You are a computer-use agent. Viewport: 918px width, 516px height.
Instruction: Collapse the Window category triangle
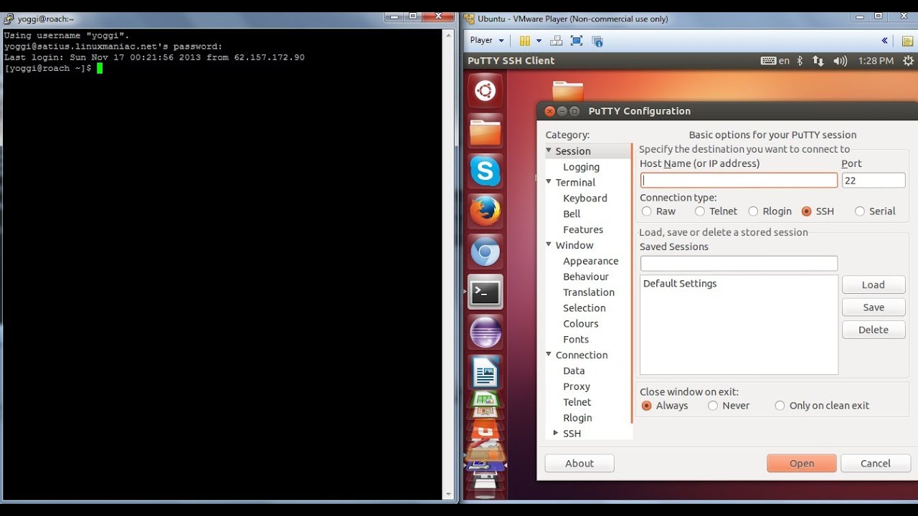tap(549, 245)
